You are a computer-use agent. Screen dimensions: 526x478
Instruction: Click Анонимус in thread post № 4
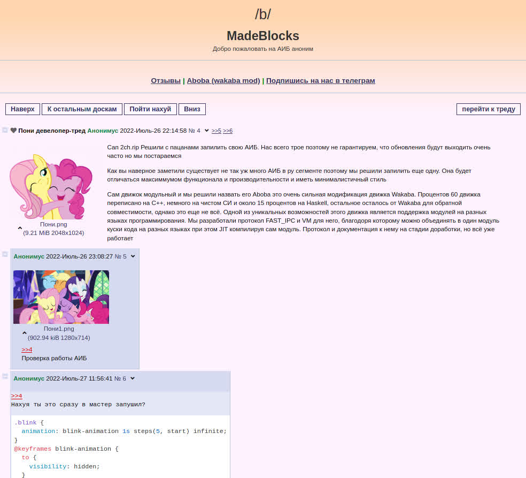click(x=103, y=131)
